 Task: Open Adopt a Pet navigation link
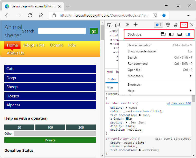click(x=34, y=45)
